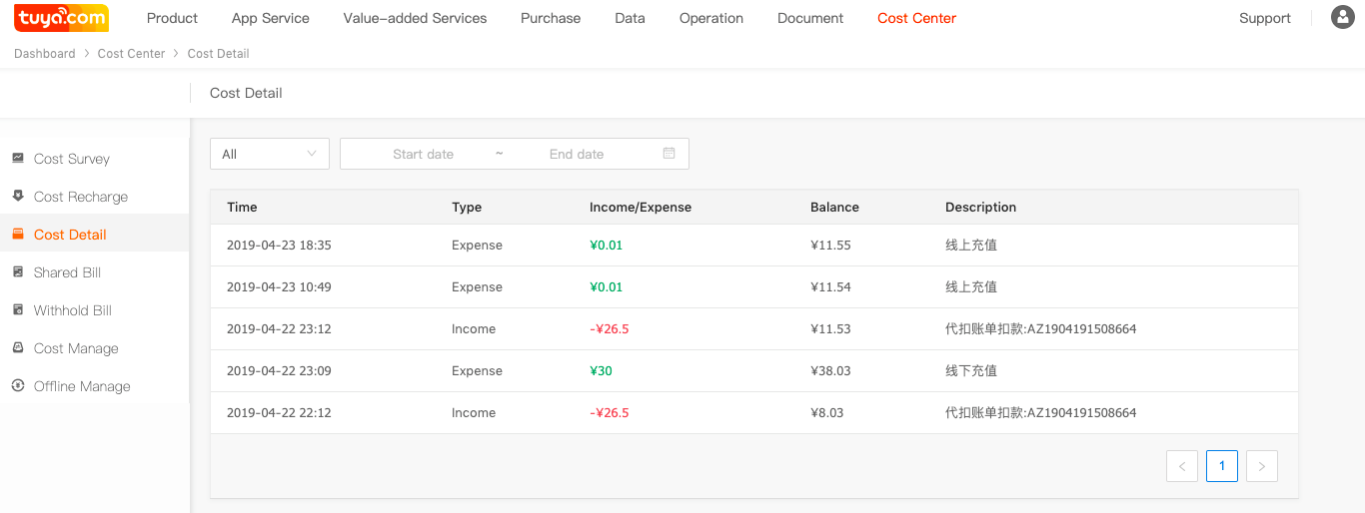Select Cost Survey in sidebar
The height and width of the screenshot is (513, 1365).
click(72, 159)
